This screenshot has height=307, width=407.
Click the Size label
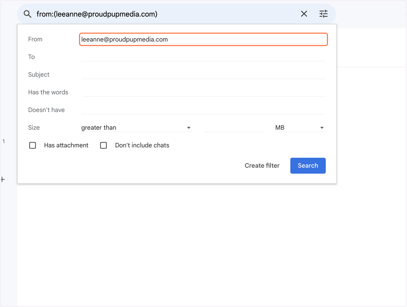(34, 128)
